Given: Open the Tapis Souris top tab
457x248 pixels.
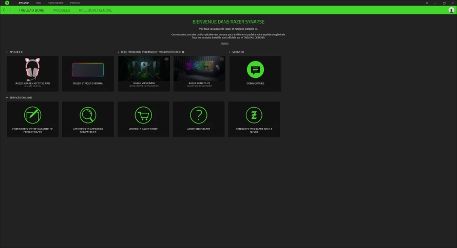Looking at the screenshot, I should coord(55,3).
